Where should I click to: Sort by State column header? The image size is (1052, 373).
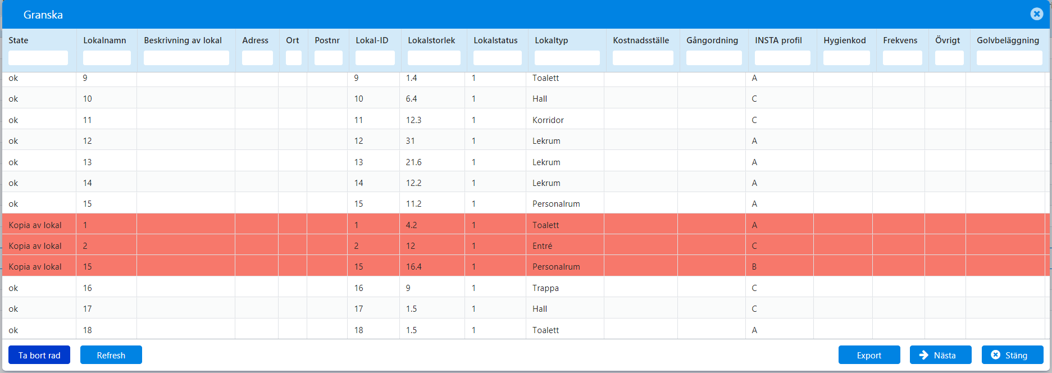(x=19, y=40)
